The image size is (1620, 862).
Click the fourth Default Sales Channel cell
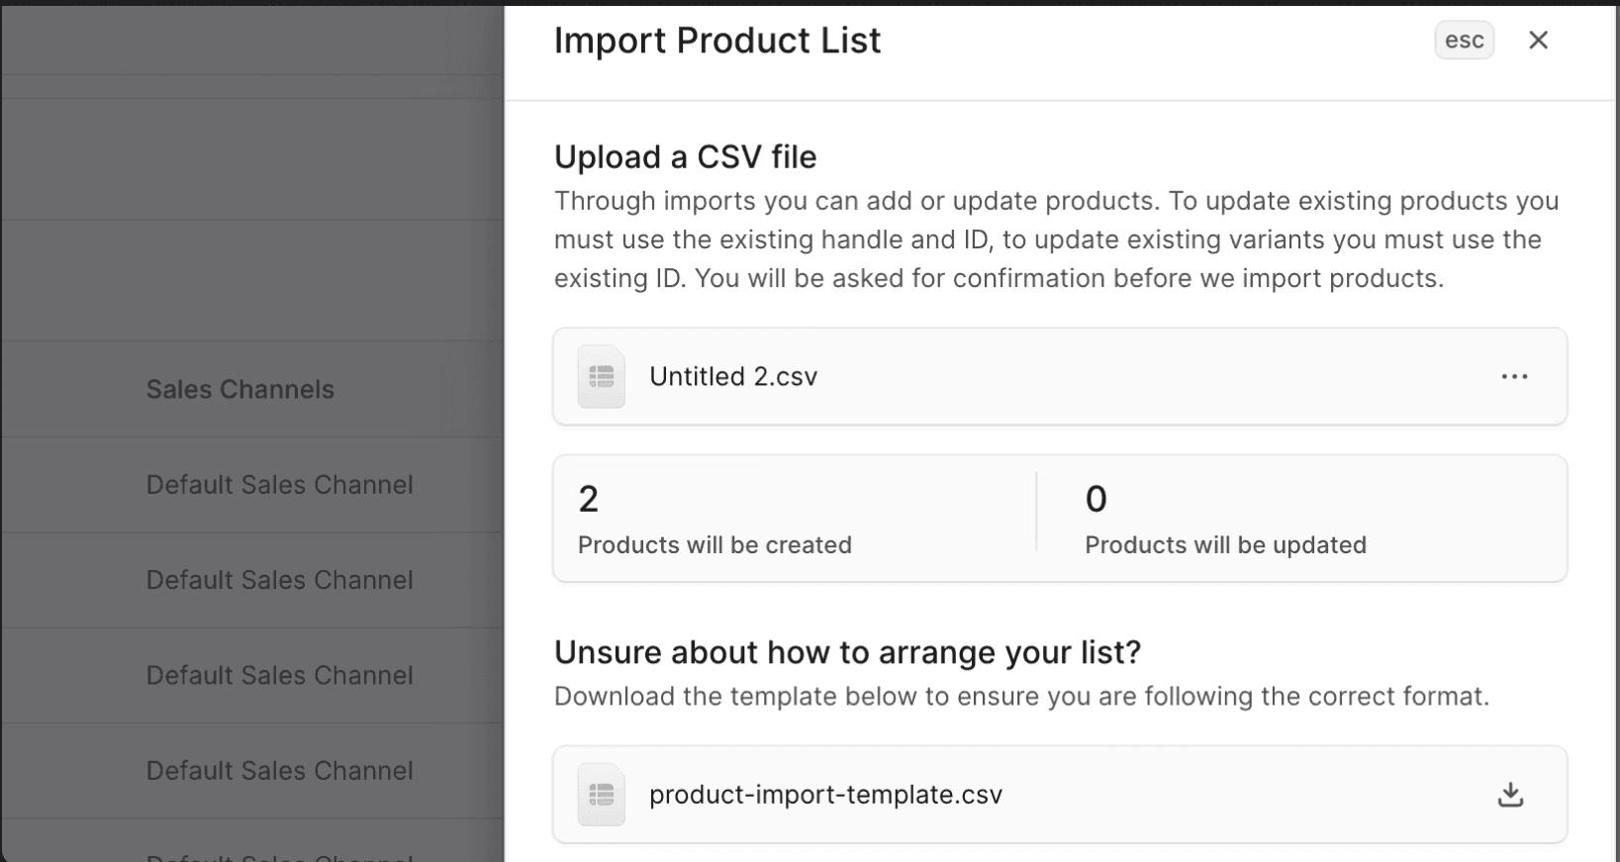[x=280, y=770]
